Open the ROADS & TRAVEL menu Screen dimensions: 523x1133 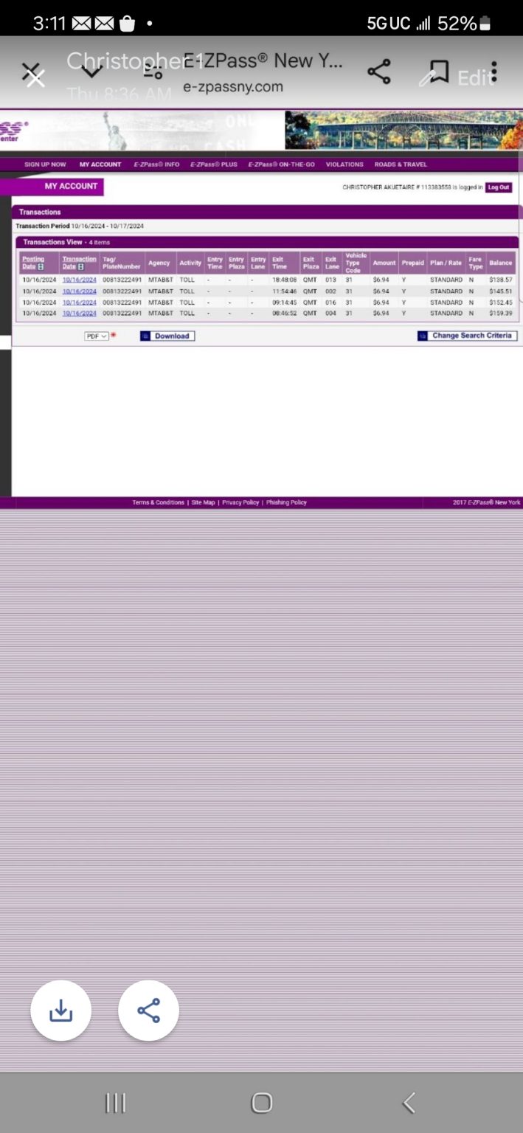click(x=401, y=164)
